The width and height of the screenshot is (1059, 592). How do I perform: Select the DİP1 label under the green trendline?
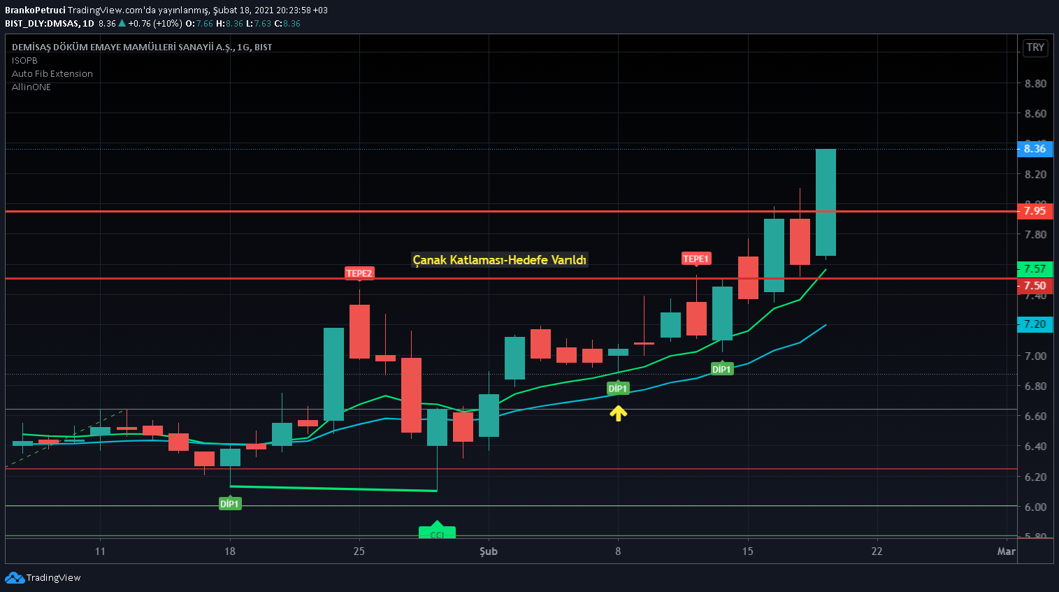tap(230, 503)
